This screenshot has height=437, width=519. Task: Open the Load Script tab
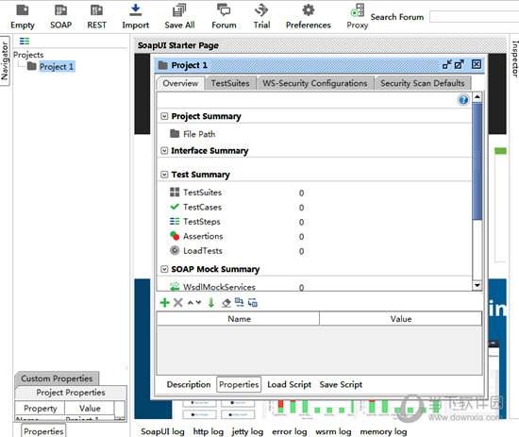click(290, 384)
